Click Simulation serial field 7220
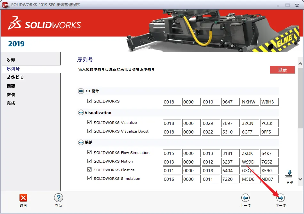The width and height of the screenshot is (304, 214). pyautogui.click(x=230, y=179)
